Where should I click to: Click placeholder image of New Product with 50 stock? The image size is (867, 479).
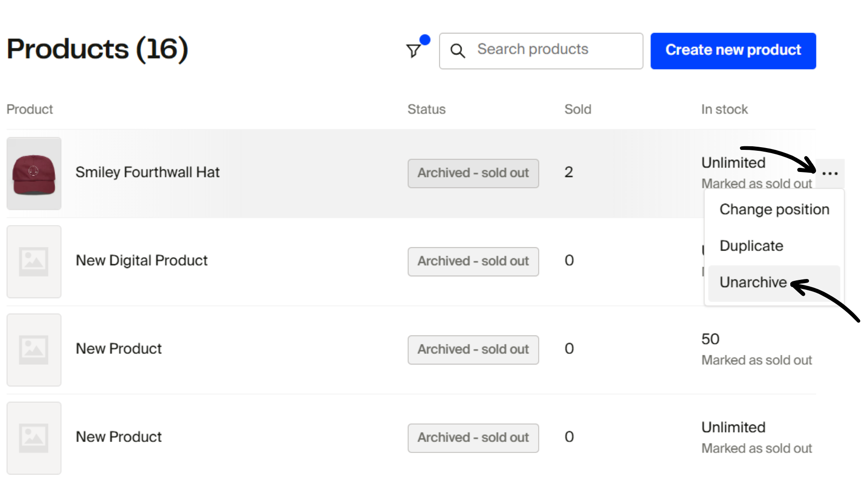pyautogui.click(x=34, y=349)
